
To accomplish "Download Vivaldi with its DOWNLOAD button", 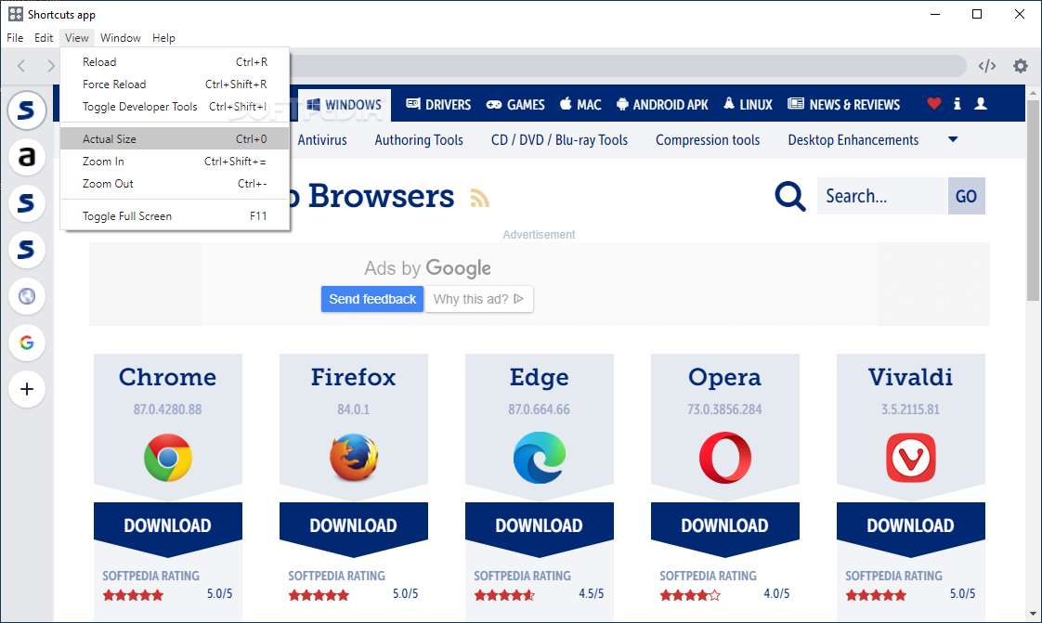I will pos(910,526).
